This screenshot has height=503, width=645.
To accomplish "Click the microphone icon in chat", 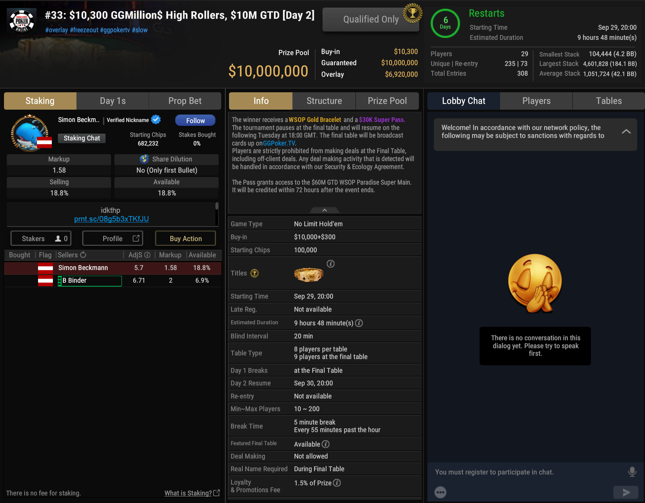I will pos(632,472).
